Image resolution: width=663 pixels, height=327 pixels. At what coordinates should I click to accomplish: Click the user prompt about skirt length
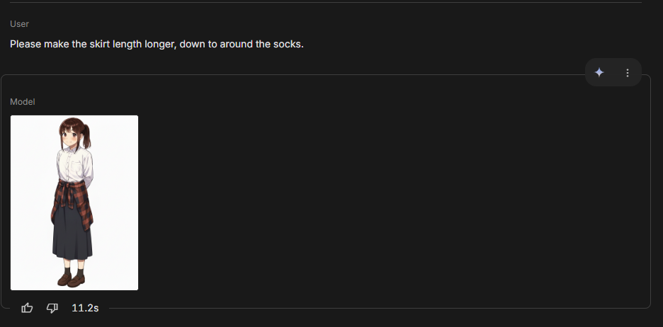point(157,45)
